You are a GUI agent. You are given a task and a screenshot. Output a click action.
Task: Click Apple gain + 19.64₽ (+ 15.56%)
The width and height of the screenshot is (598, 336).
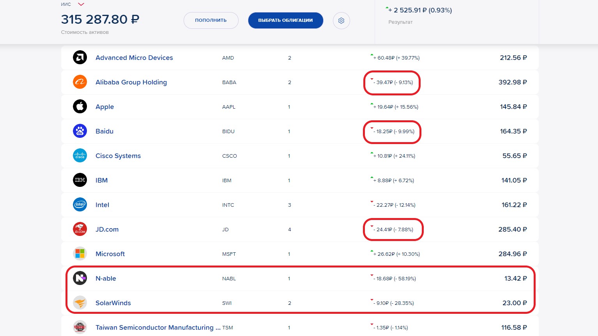point(395,107)
